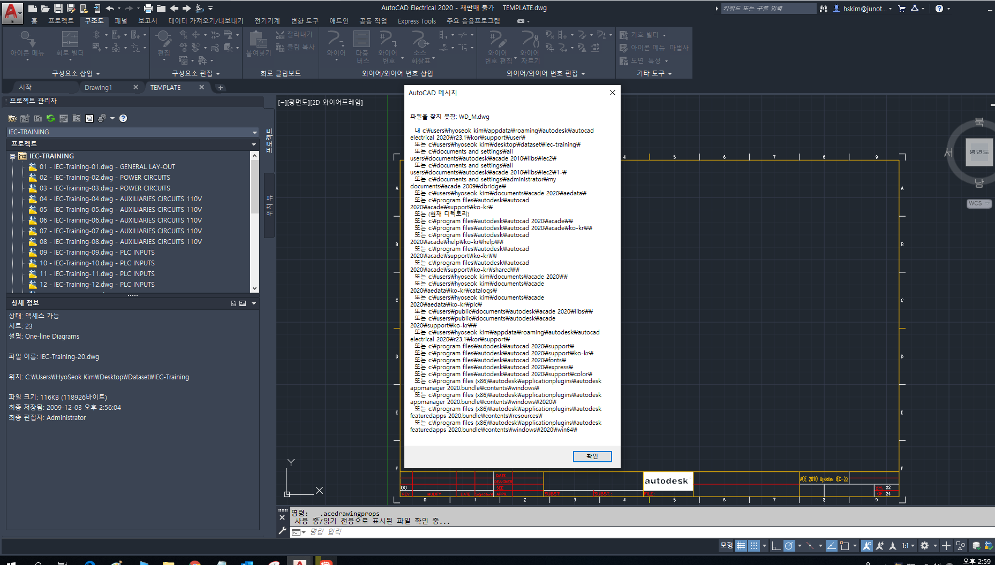Click the search binoculars icon in title bar
The width and height of the screenshot is (995, 565).
(824, 9)
